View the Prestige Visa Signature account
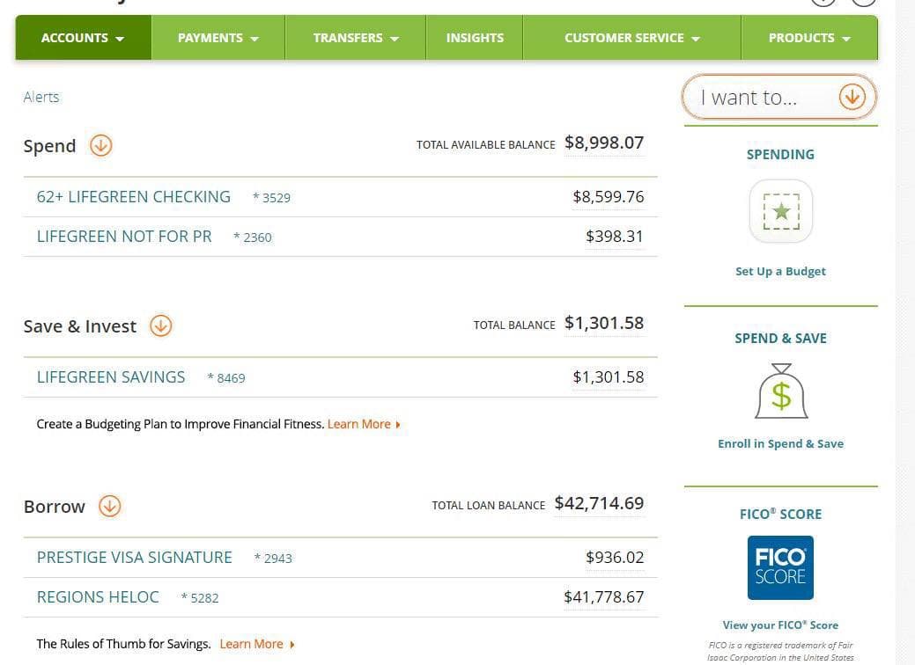The height and width of the screenshot is (665, 915). (x=135, y=558)
